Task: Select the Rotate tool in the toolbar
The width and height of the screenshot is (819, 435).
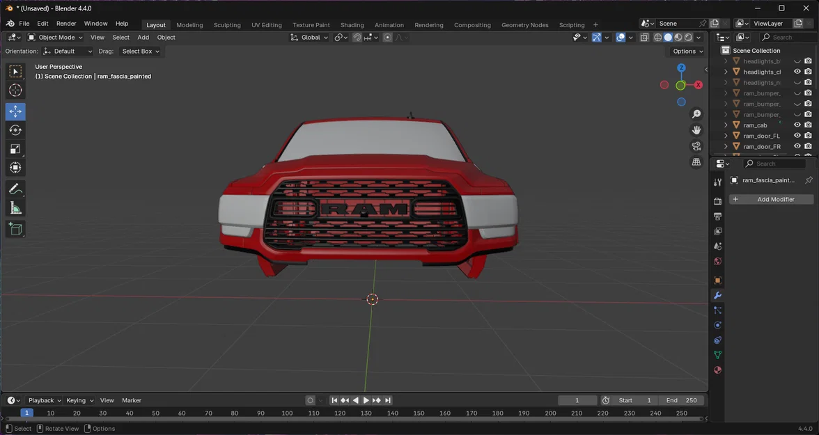Action: (15, 130)
